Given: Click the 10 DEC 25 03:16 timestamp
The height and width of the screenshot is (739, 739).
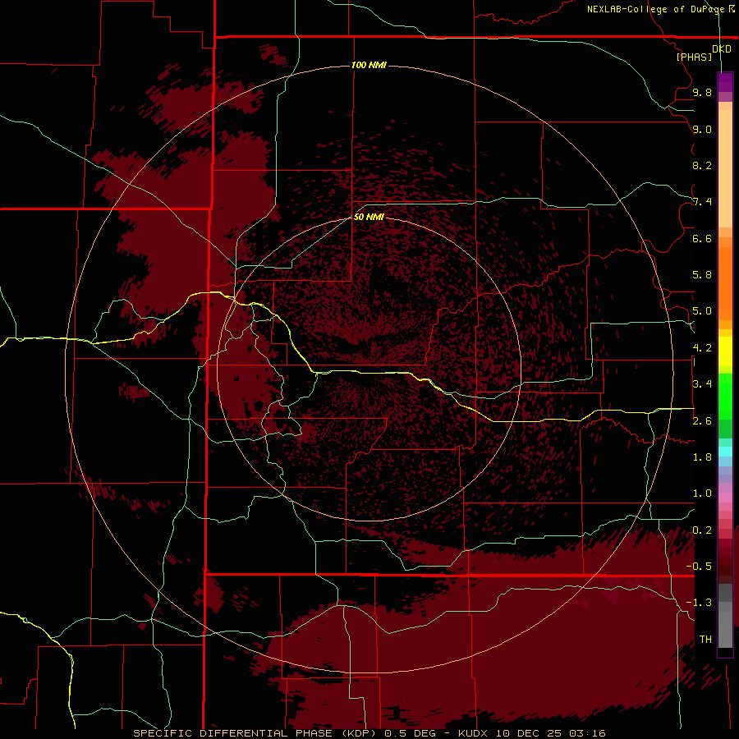Looking at the screenshot, I should click(x=551, y=733).
